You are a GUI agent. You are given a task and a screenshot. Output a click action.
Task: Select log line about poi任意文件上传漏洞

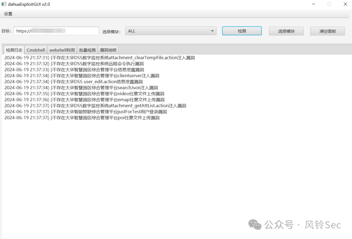click(x=82, y=118)
